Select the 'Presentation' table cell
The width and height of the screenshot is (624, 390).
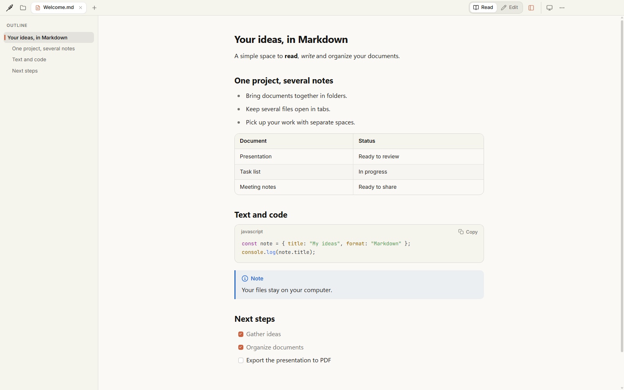(294, 156)
